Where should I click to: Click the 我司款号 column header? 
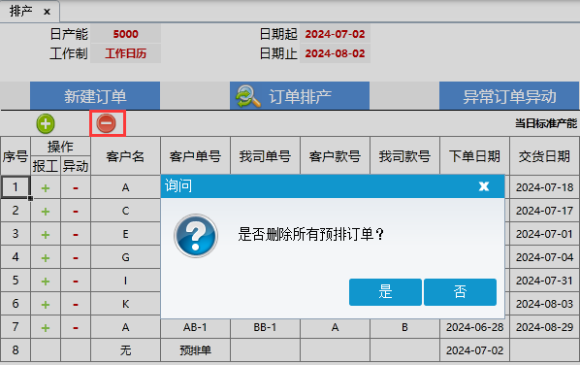coord(405,156)
